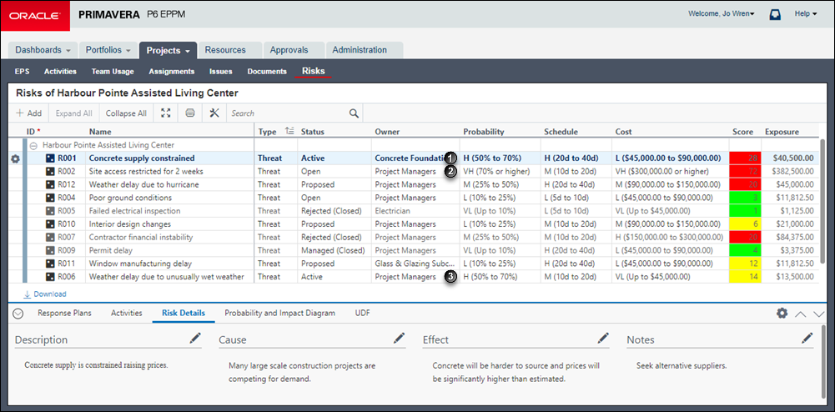Viewport: 835px width, 412px height.
Task: Open the EPS page
Action: click(x=22, y=72)
